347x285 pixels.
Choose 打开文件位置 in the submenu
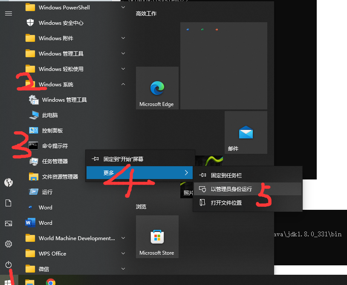click(248, 203)
